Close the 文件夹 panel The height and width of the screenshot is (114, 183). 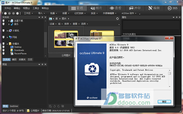pos(45,17)
